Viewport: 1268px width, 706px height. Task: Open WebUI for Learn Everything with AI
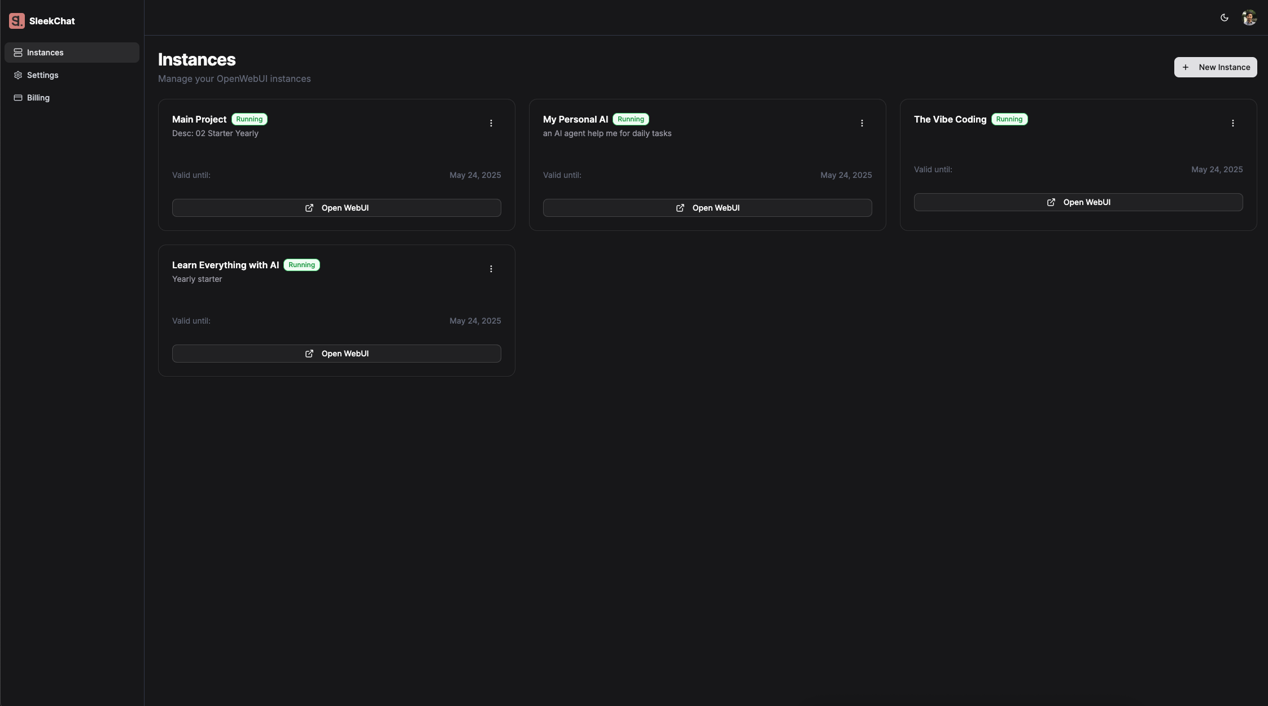(336, 354)
